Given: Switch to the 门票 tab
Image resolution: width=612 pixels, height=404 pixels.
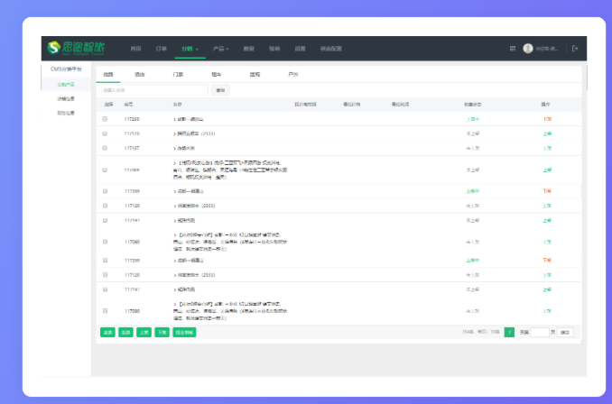Looking at the screenshot, I should (178, 74).
